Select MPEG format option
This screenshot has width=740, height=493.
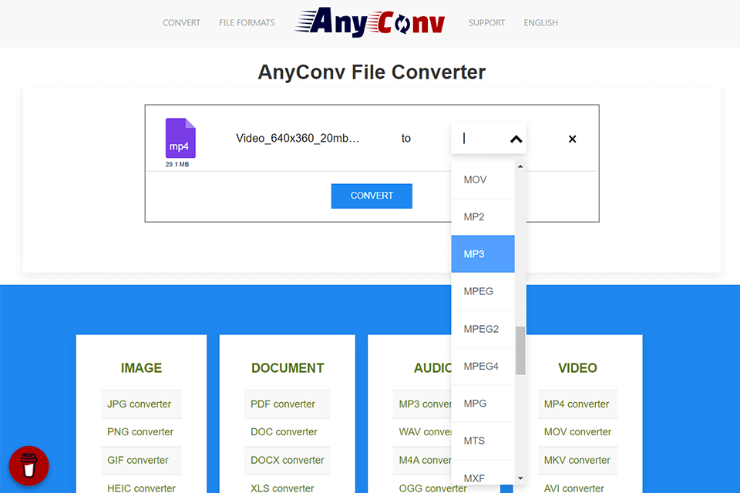coord(483,291)
